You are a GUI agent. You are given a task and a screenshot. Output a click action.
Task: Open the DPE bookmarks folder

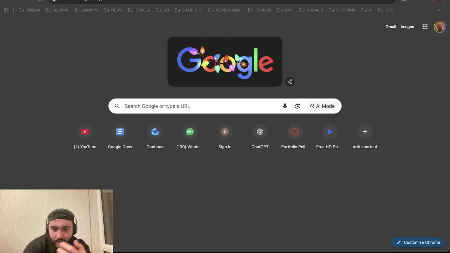point(386,10)
